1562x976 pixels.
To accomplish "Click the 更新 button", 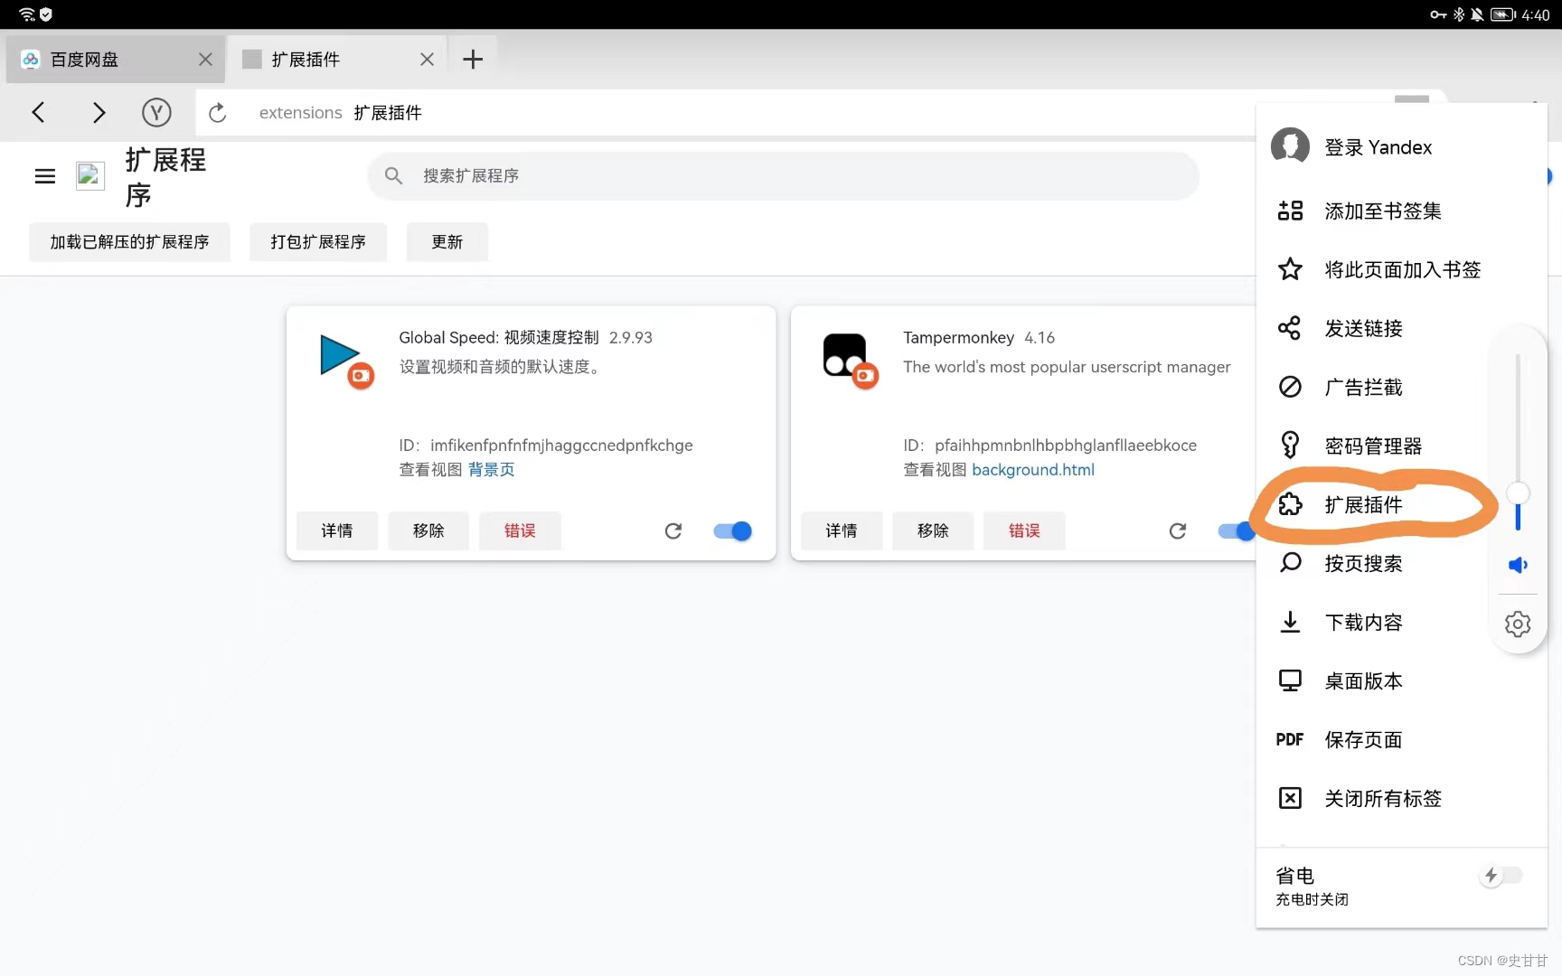I will pyautogui.click(x=447, y=242).
